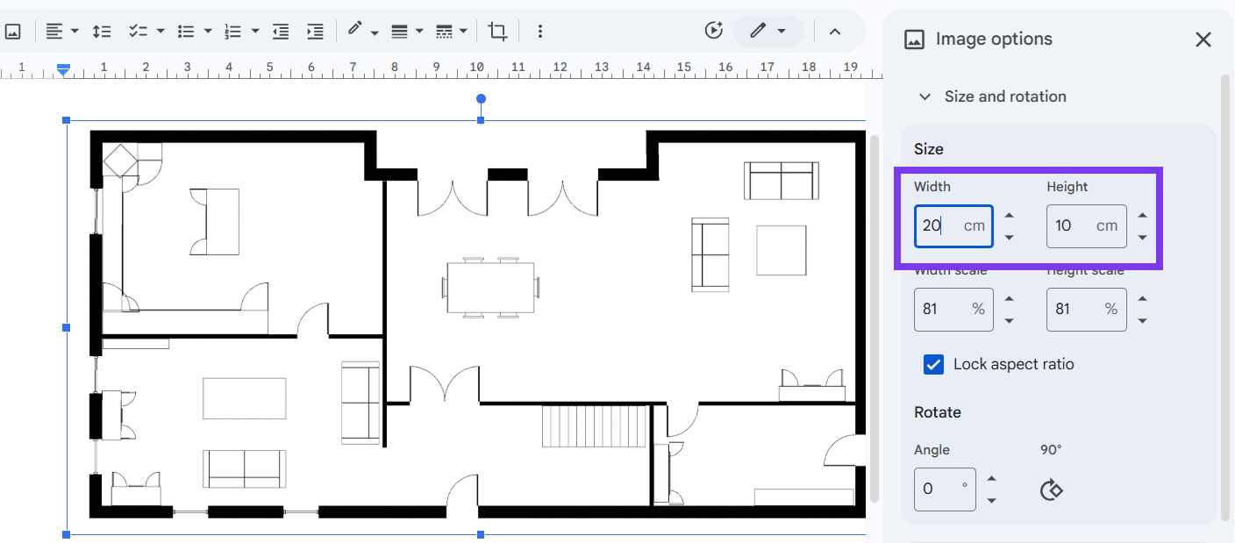The height and width of the screenshot is (543, 1235).
Task: Close the Image options panel
Action: coord(1203,39)
